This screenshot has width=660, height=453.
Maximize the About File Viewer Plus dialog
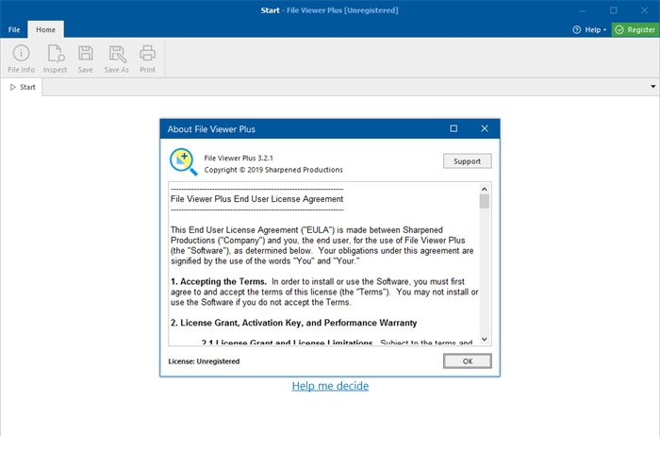click(x=454, y=128)
